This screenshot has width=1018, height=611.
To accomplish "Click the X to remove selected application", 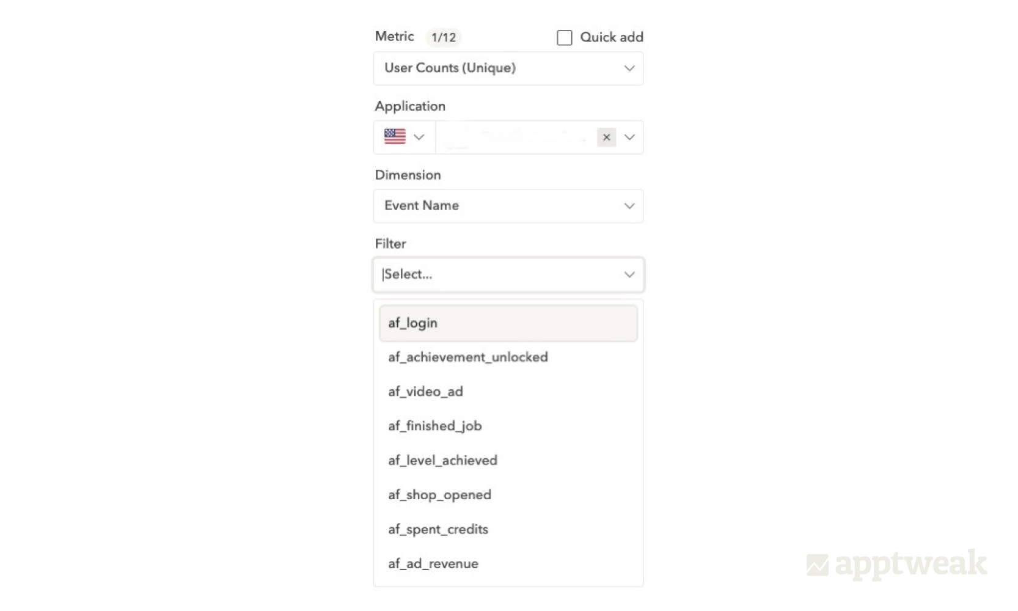I will 606,137.
